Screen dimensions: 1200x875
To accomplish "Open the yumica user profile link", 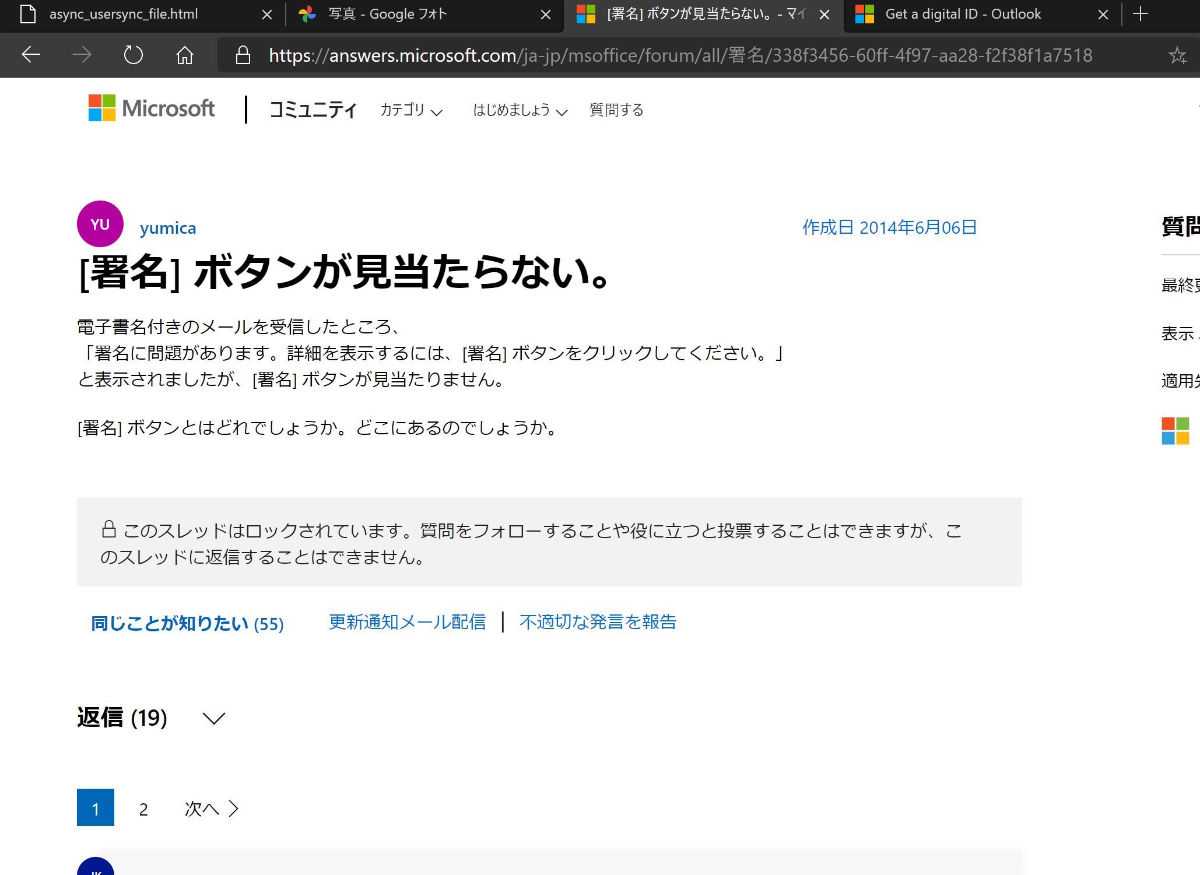I will [168, 227].
